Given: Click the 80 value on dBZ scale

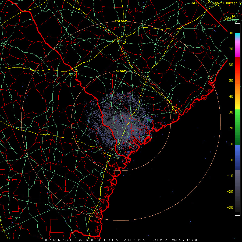Looking at the screenshot, I should click(x=231, y=33).
